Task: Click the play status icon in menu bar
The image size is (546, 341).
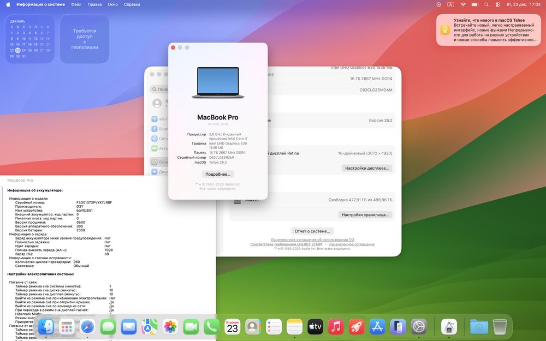Action: [439, 4]
